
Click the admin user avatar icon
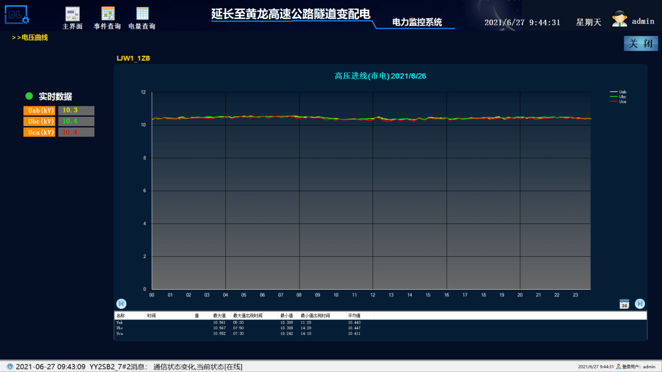pyautogui.click(x=620, y=18)
